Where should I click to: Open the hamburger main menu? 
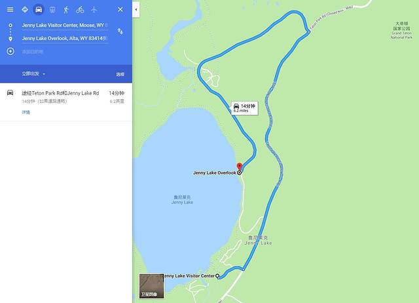(x=10, y=10)
